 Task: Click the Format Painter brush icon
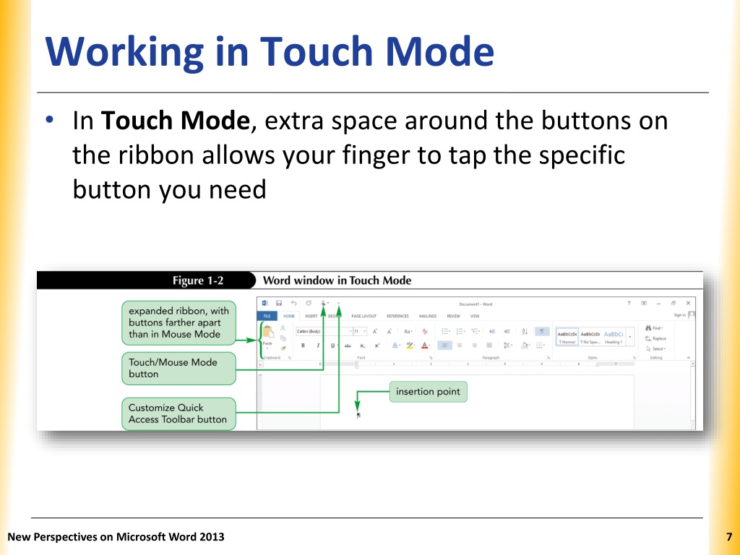(x=283, y=348)
